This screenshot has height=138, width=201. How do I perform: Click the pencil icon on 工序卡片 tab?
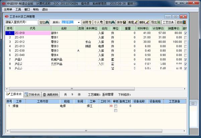[x=8, y=94]
